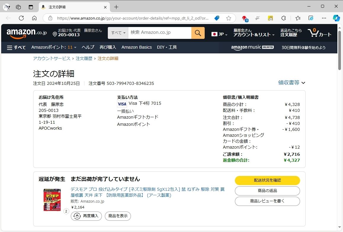Click the browser address bar URL

click(133, 18)
